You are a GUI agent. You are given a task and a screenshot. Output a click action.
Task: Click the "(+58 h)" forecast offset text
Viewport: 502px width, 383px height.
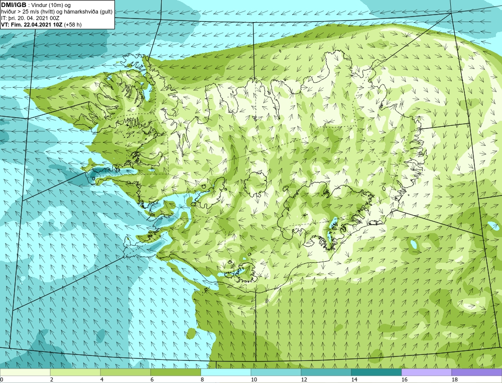[73, 25]
